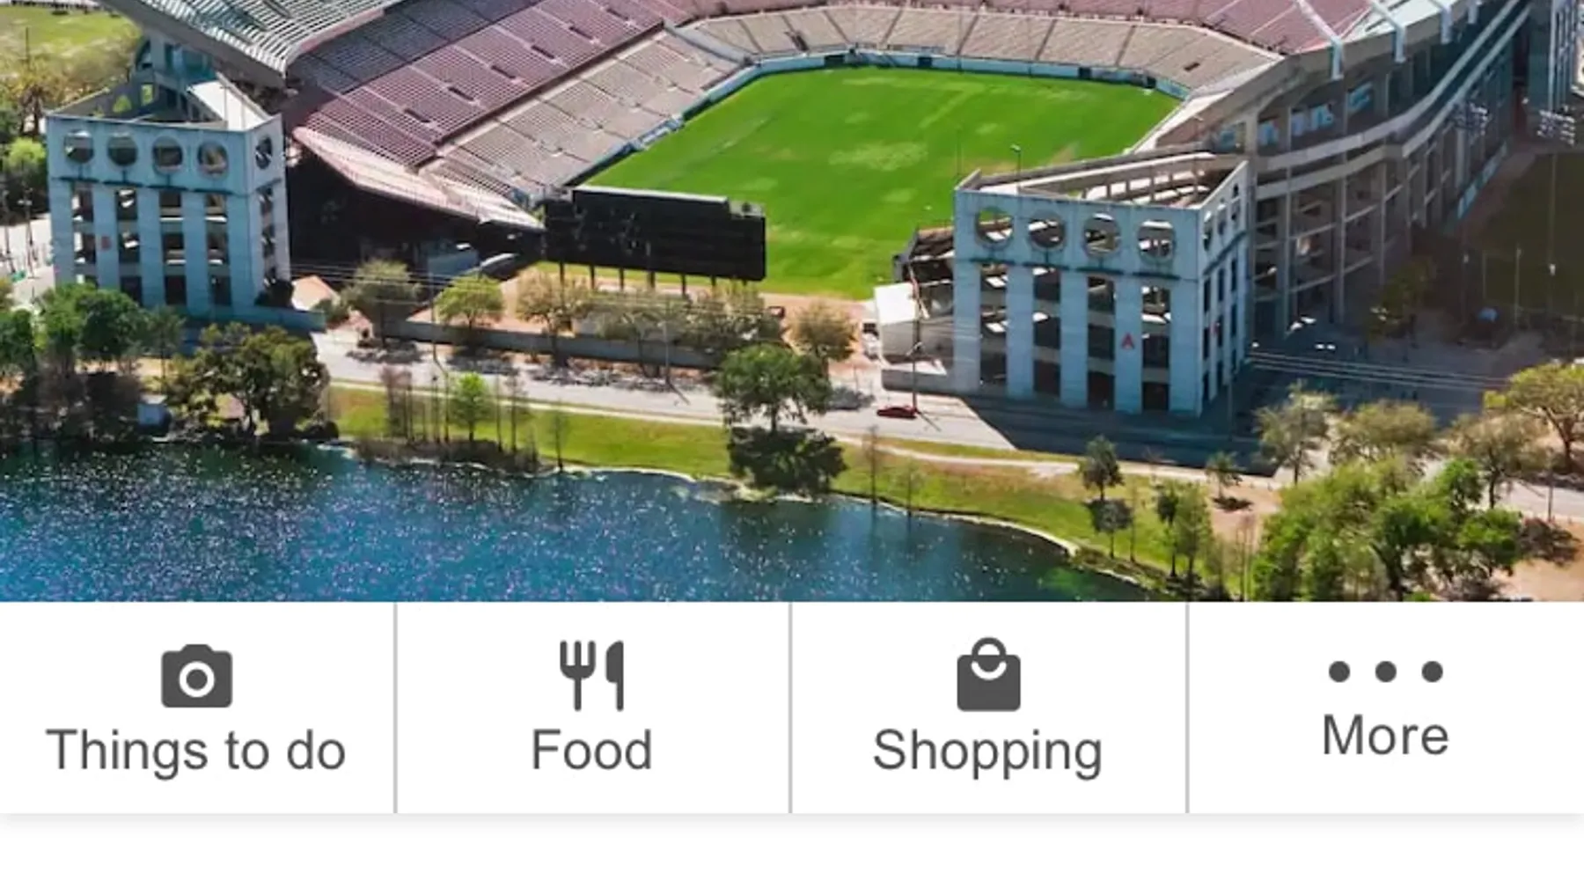Go to the "Shopping" text label

[x=987, y=751]
